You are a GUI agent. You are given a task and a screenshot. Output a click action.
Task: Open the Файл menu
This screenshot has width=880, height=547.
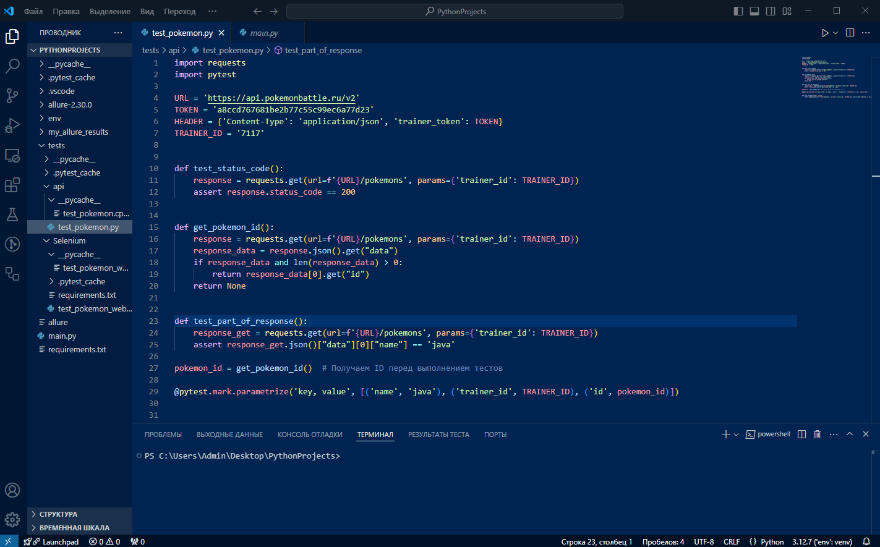pyautogui.click(x=33, y=11)
